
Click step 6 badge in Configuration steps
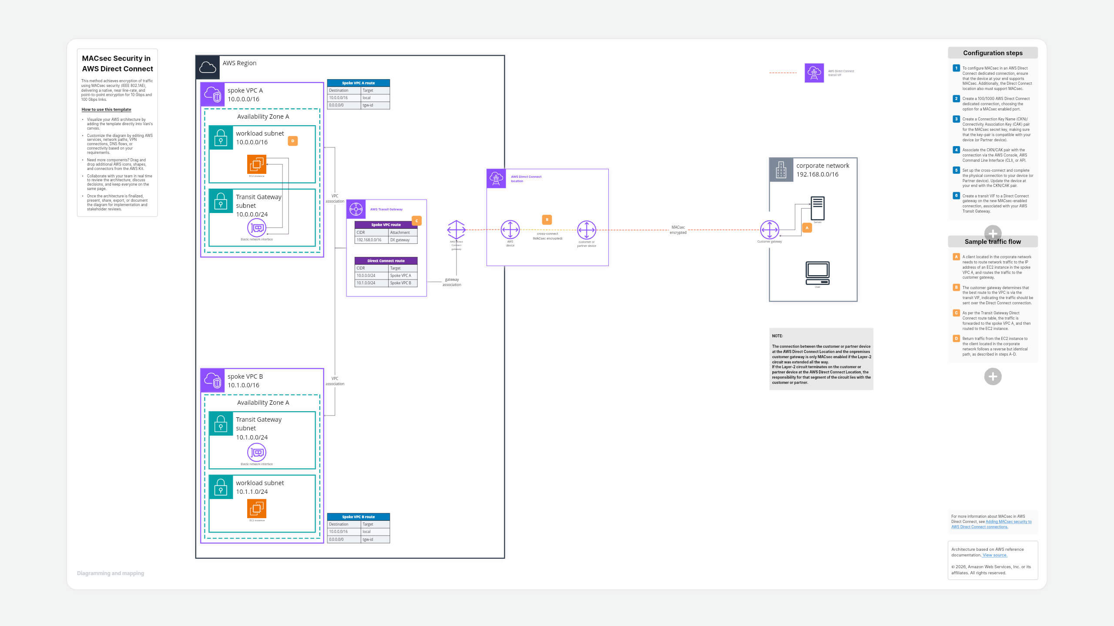[956, 196]
